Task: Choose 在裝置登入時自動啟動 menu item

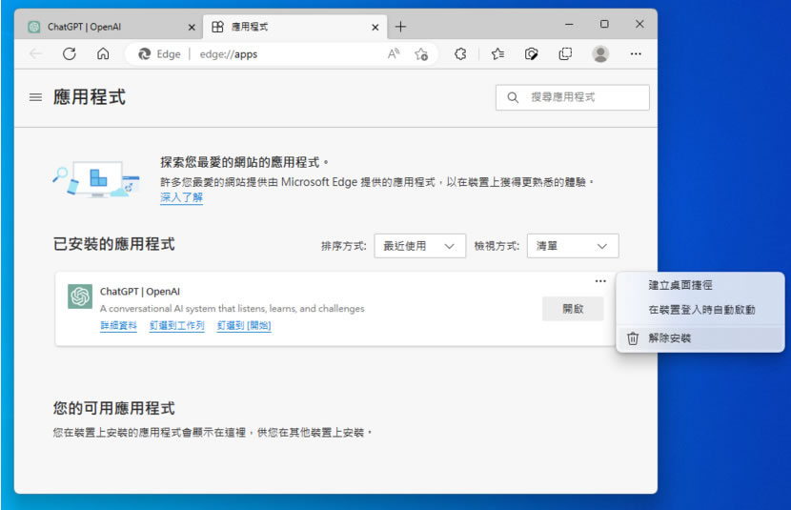Action: 700,310
